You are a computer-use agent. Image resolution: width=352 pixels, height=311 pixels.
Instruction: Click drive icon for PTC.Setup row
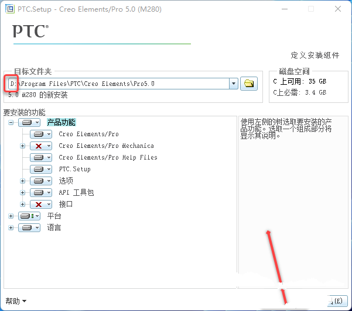coord(39,169)
